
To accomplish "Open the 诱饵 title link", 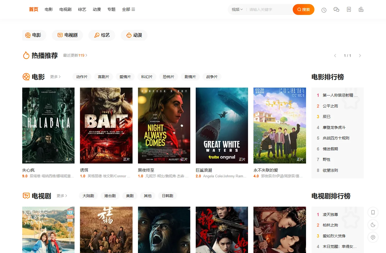I will [x=84, y=170].
